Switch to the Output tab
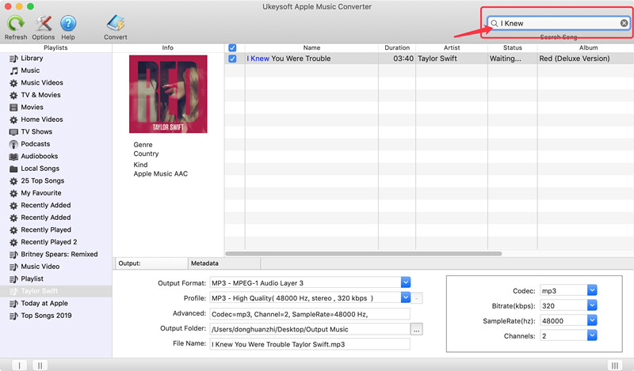This screenshot has height=371, width=634. tap(151, 263)
